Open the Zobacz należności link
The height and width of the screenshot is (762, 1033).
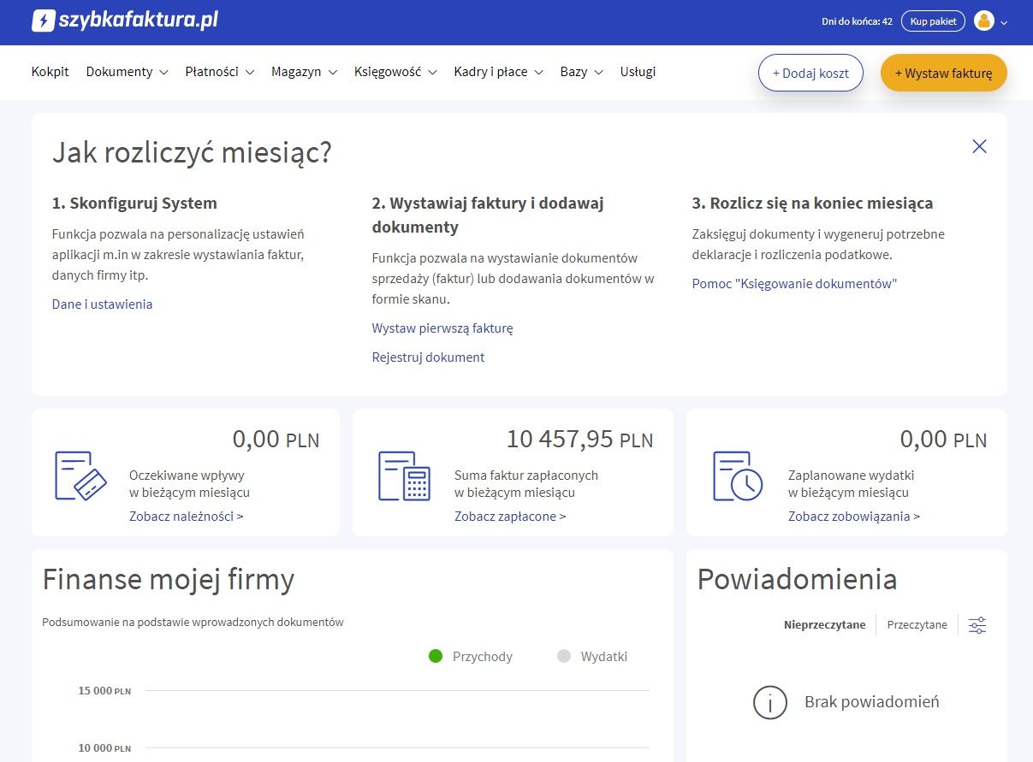pyautogui.click(x=187, y=517)
